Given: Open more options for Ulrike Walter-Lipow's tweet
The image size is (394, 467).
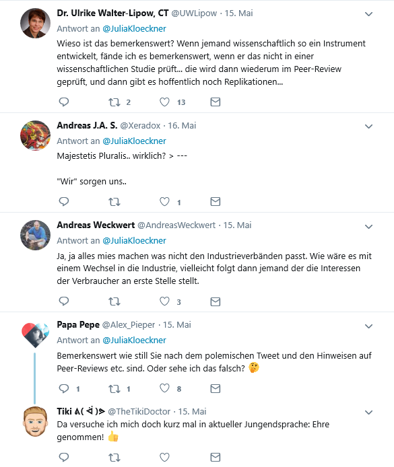Looking at the screenshot, I should pyautogui.click(x=368, y=14).
